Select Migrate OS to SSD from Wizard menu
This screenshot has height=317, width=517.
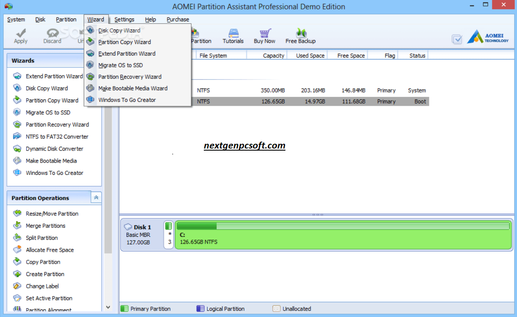click(x=120, y=65)
